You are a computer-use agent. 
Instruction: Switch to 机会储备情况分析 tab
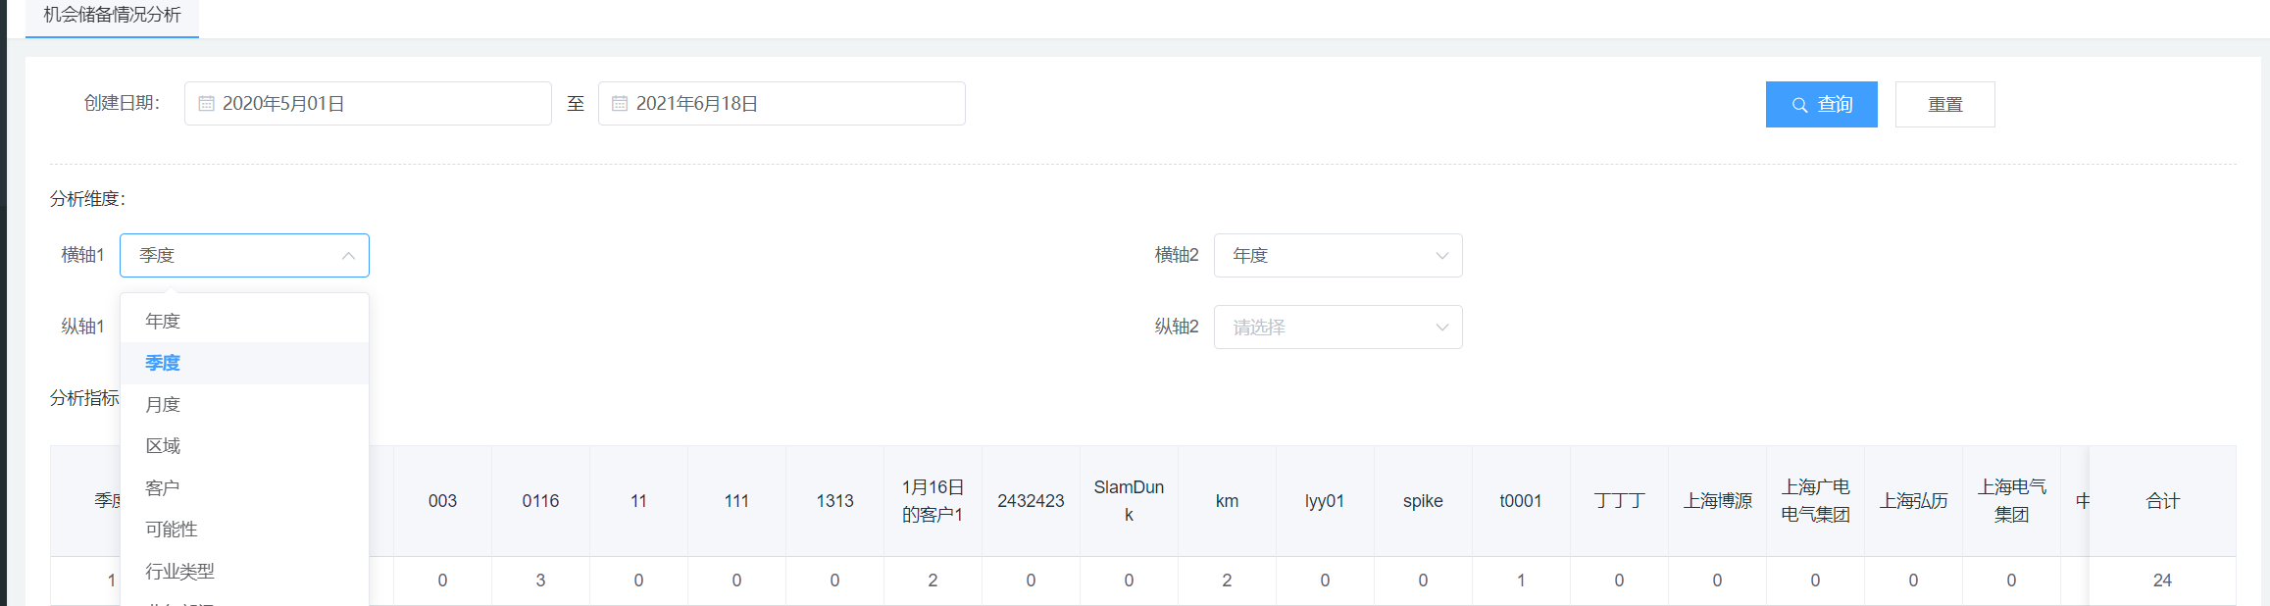point(112,16)
